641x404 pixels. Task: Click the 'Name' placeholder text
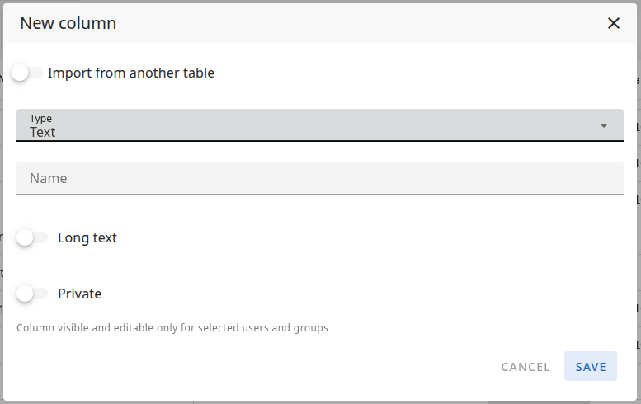pos(49,178)
